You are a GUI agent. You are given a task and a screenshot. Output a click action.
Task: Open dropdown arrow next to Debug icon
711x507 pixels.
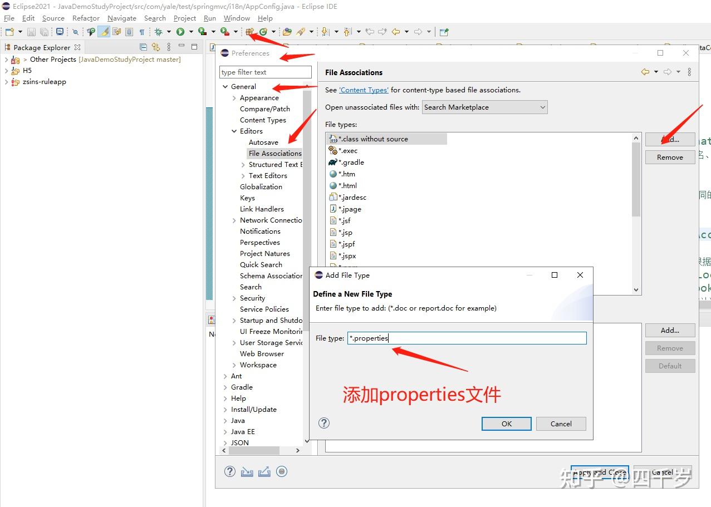click(x=169, y=32)
